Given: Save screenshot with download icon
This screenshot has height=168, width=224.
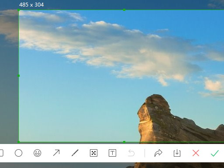Looking at the screenshot, I should [177, 153].
